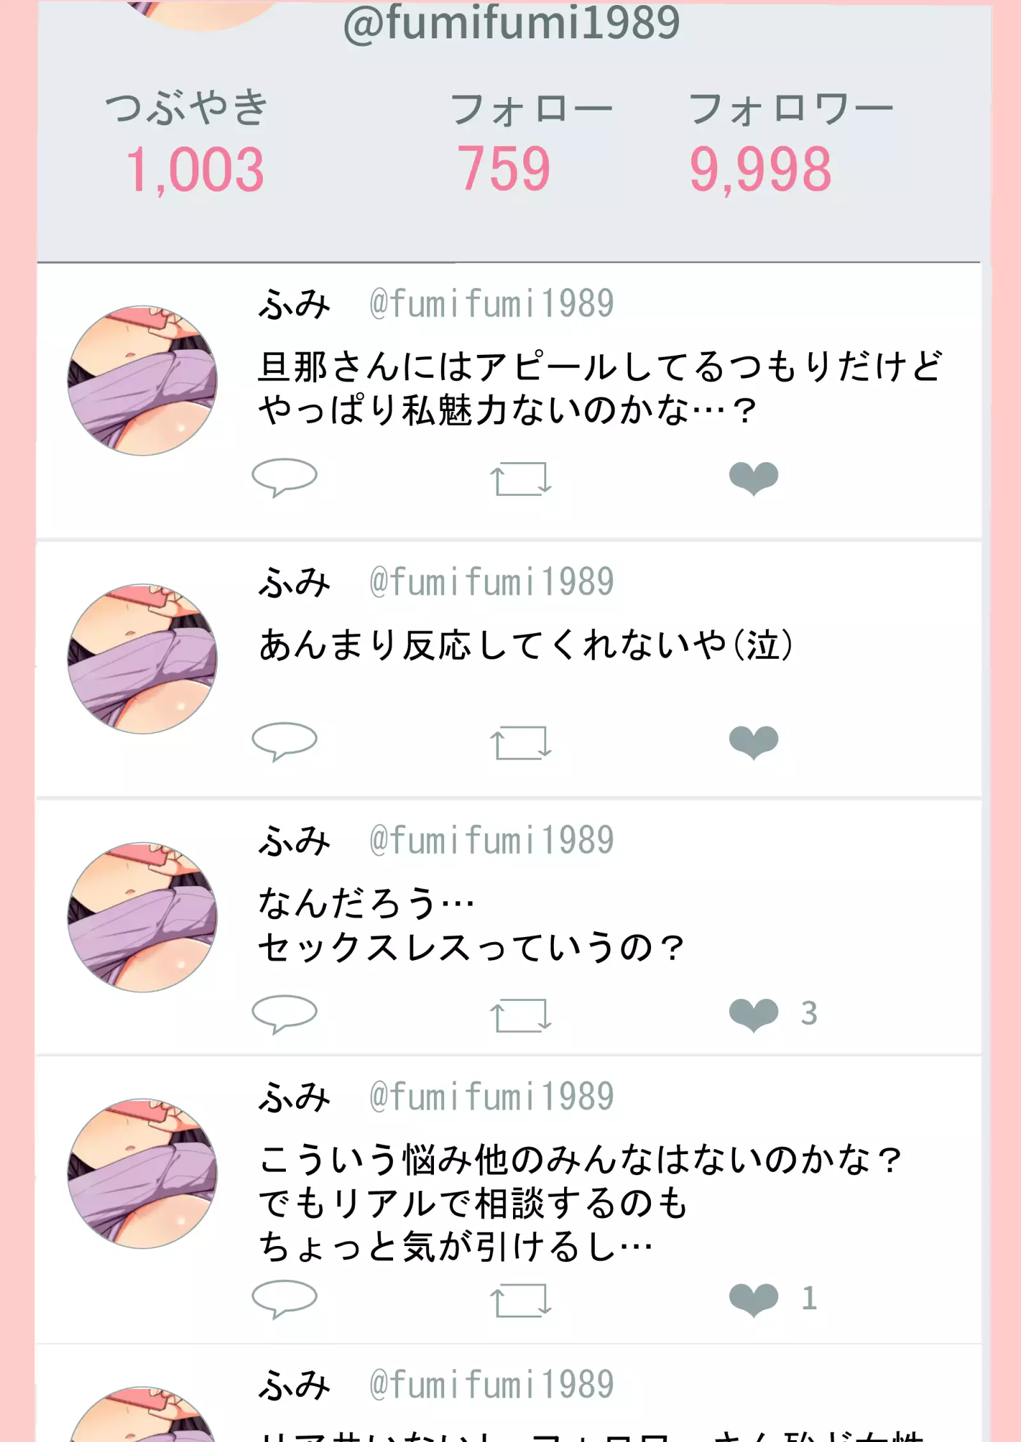Screen dimensions: 1021x1442
Task: Open the フォロー list showing 759
Action: 503,169
